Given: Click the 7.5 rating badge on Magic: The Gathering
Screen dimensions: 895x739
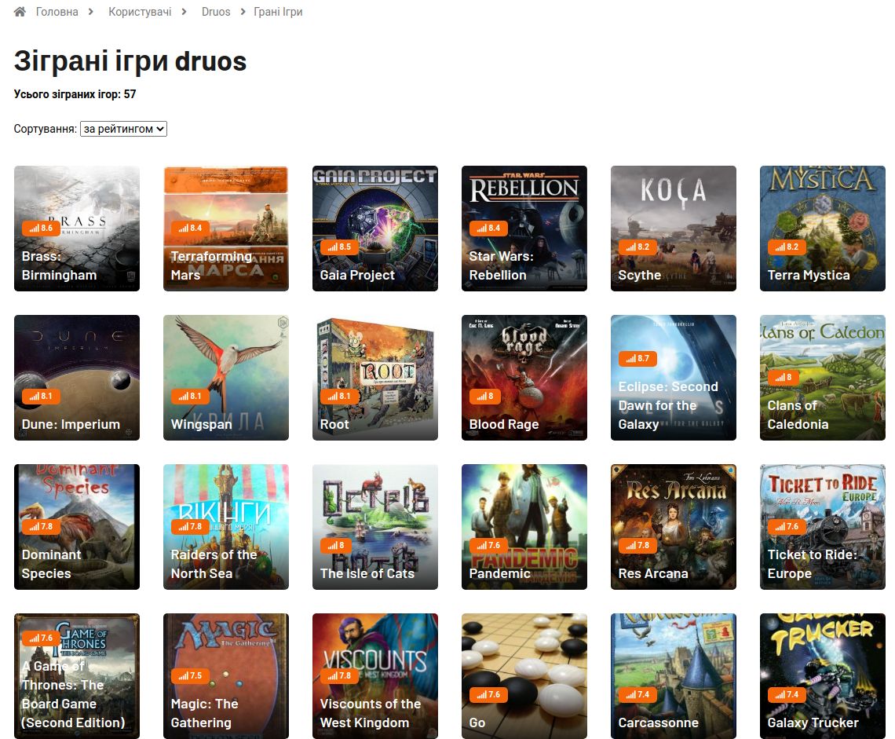Looking at the screenshot, I should point(189,675).
